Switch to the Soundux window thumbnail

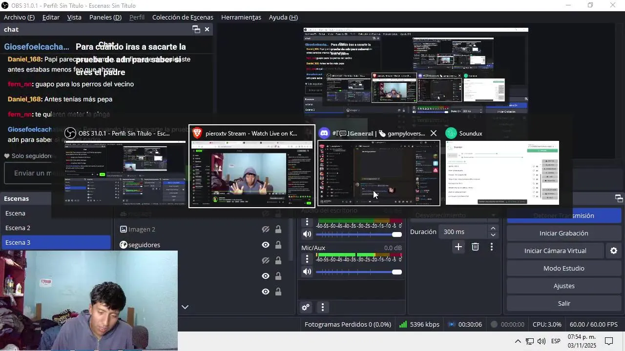[x=502, y=173]
